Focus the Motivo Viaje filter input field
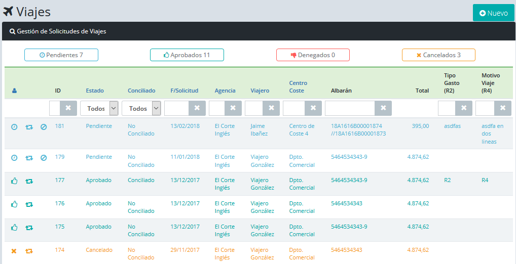This screenshot has width=516, height=264. click(485, 108)
